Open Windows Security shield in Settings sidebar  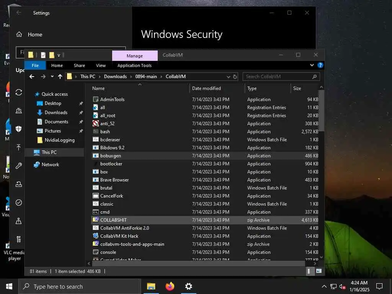pos(18,129)
